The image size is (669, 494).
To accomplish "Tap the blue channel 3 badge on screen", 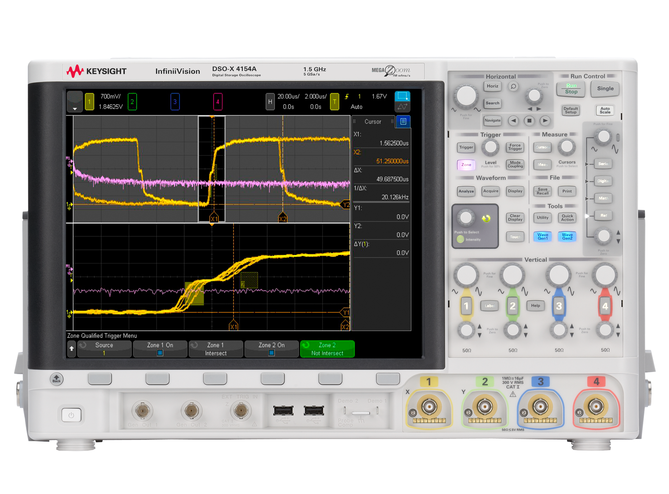I will click(x=175, y=102).
